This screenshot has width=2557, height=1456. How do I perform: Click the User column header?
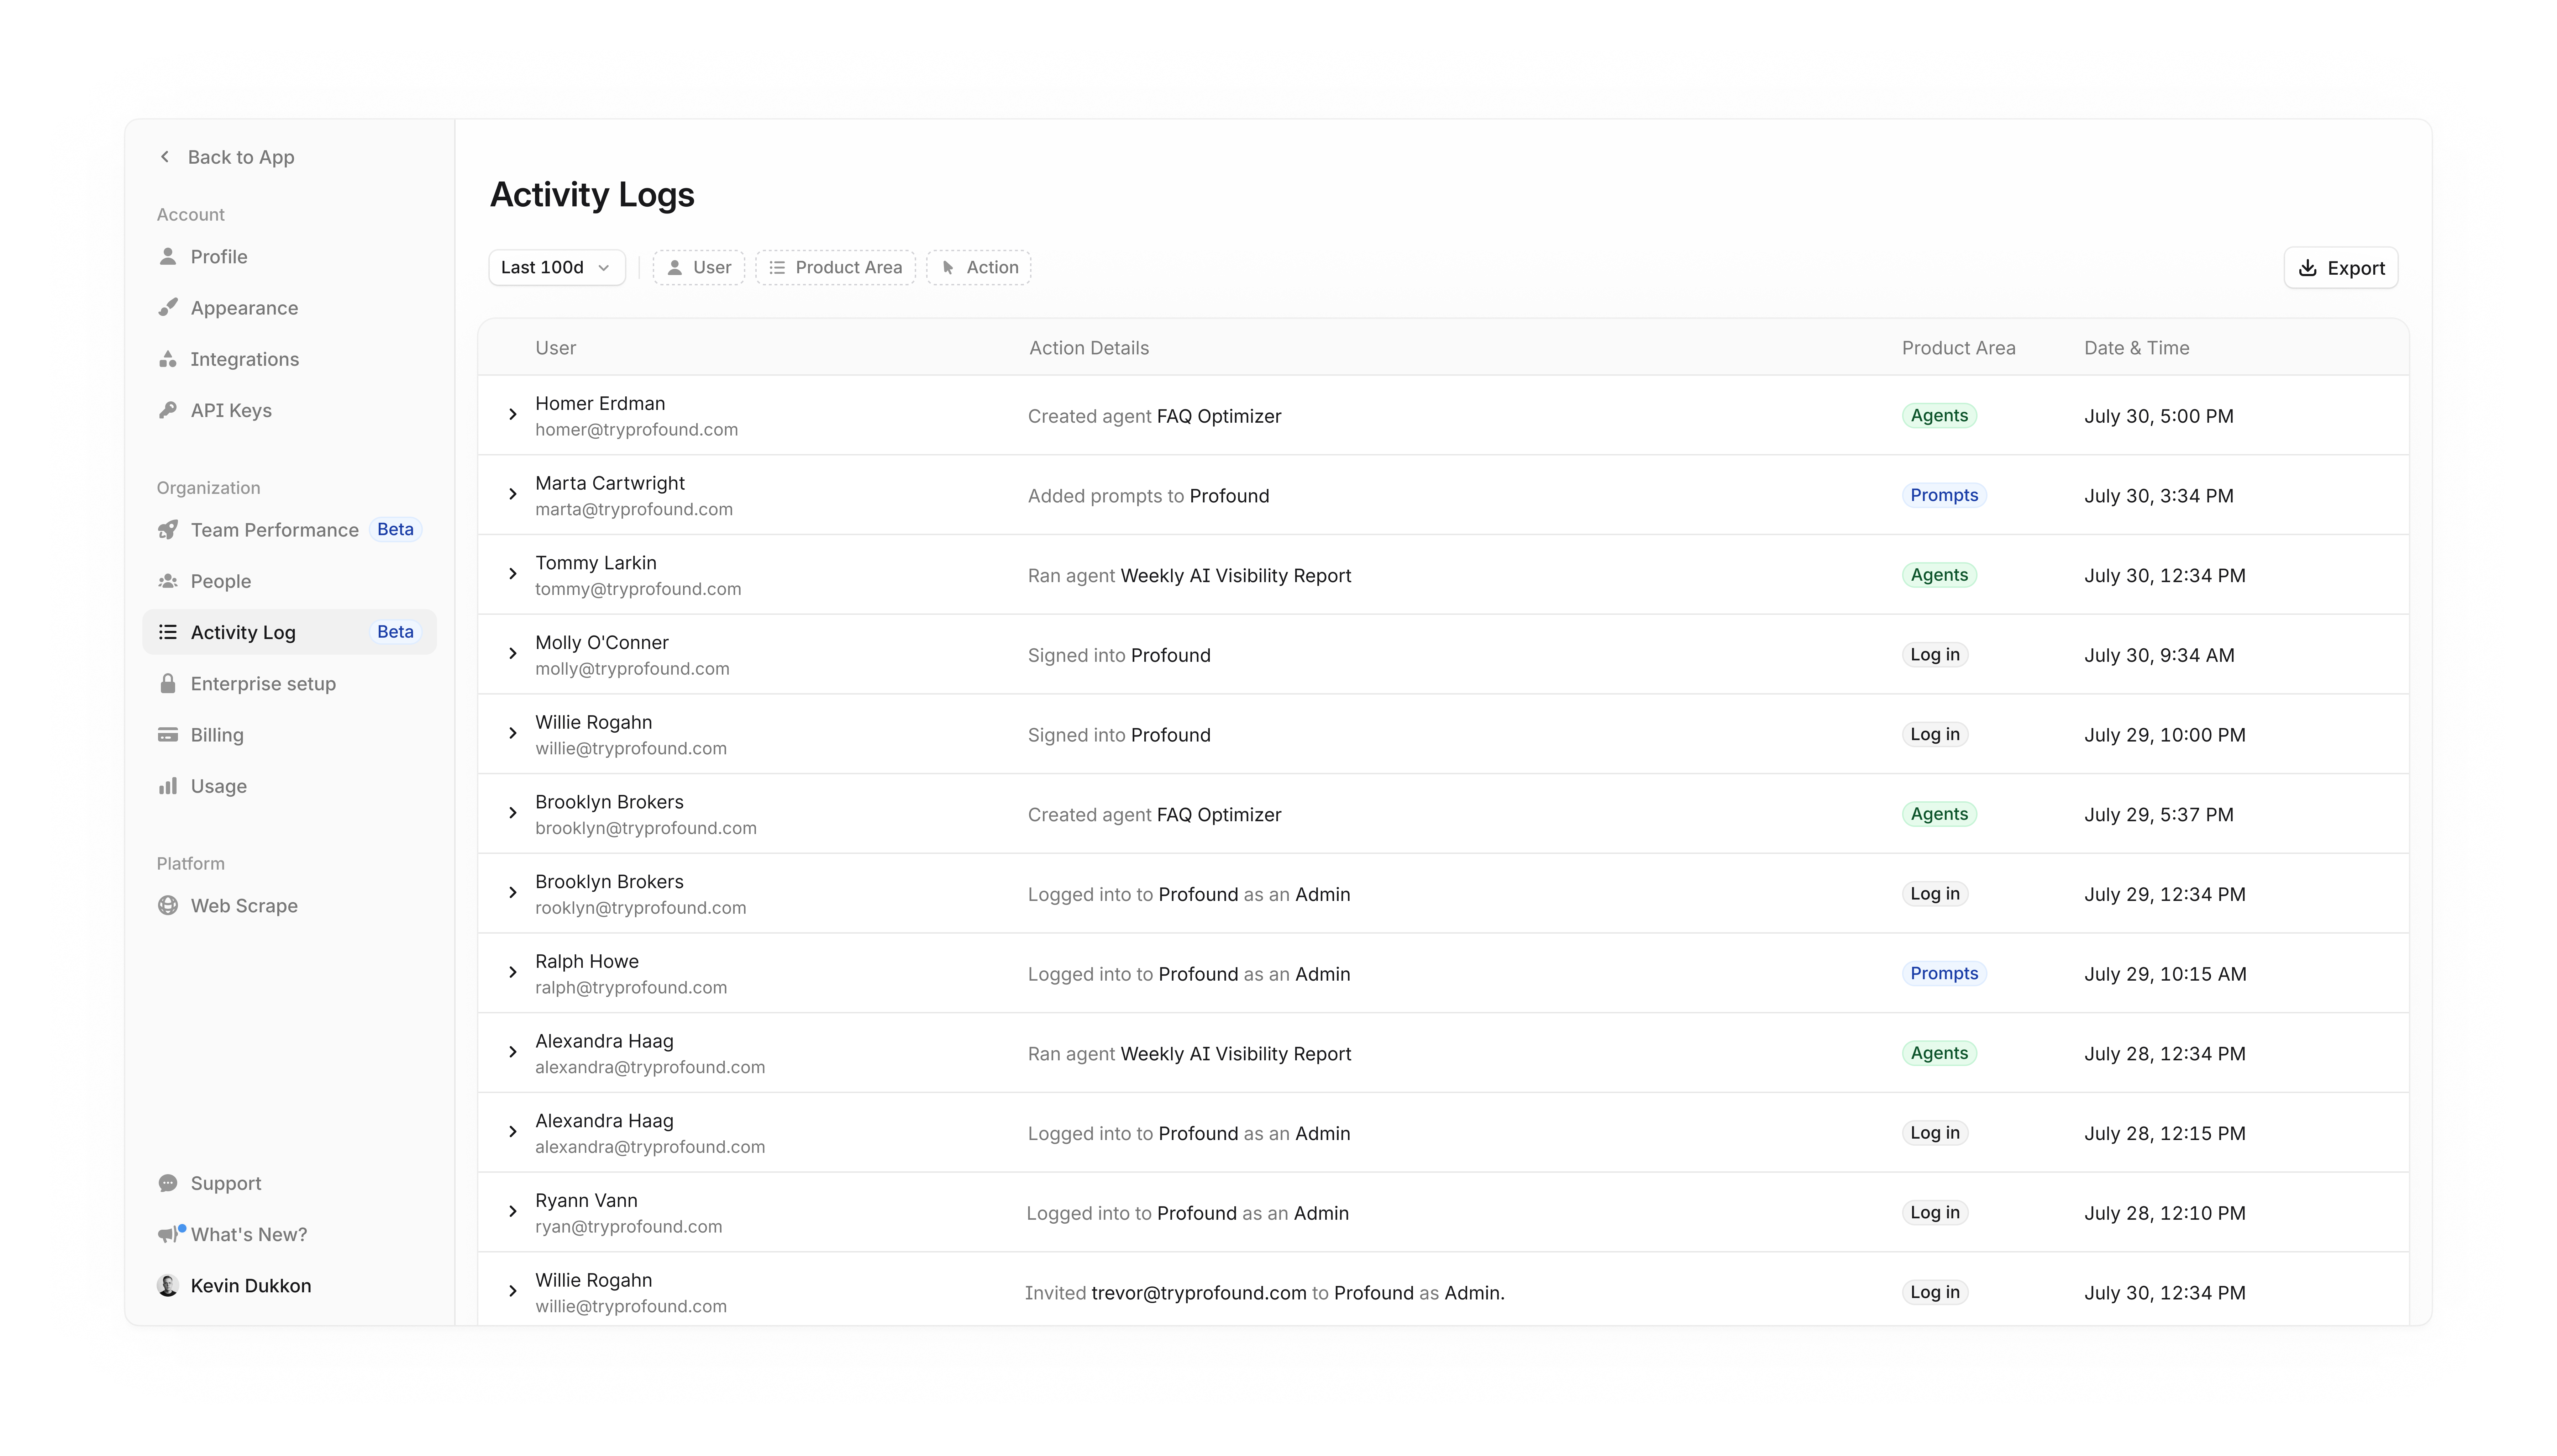[x=556, y=348]
